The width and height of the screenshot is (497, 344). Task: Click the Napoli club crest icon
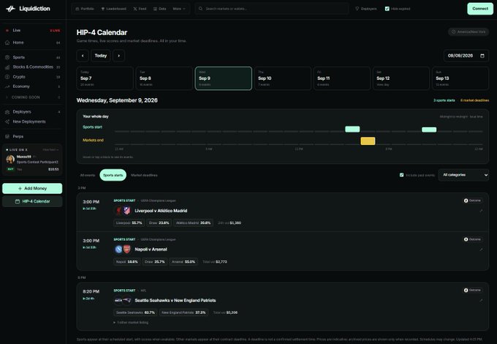click(118, 250)
